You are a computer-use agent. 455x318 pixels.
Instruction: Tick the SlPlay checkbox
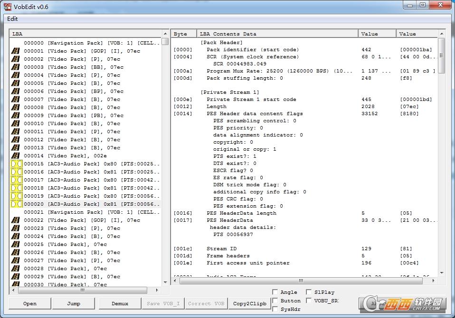pos(309,292)
